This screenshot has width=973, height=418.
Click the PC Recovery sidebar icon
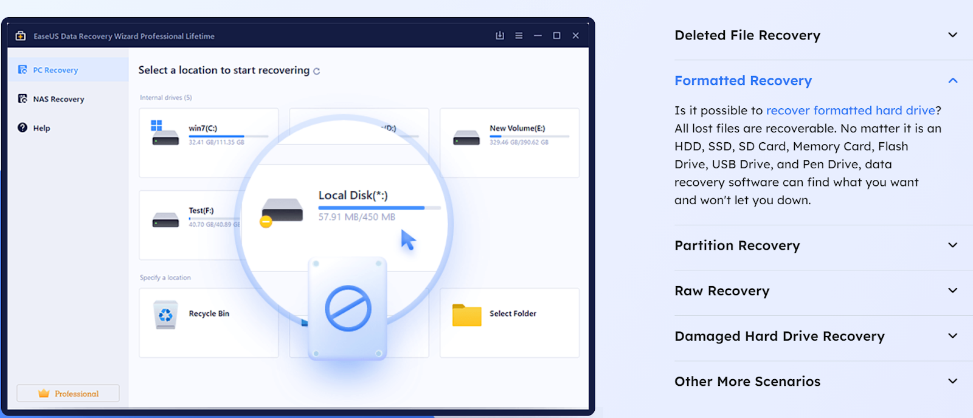click(x=23, y=70)
